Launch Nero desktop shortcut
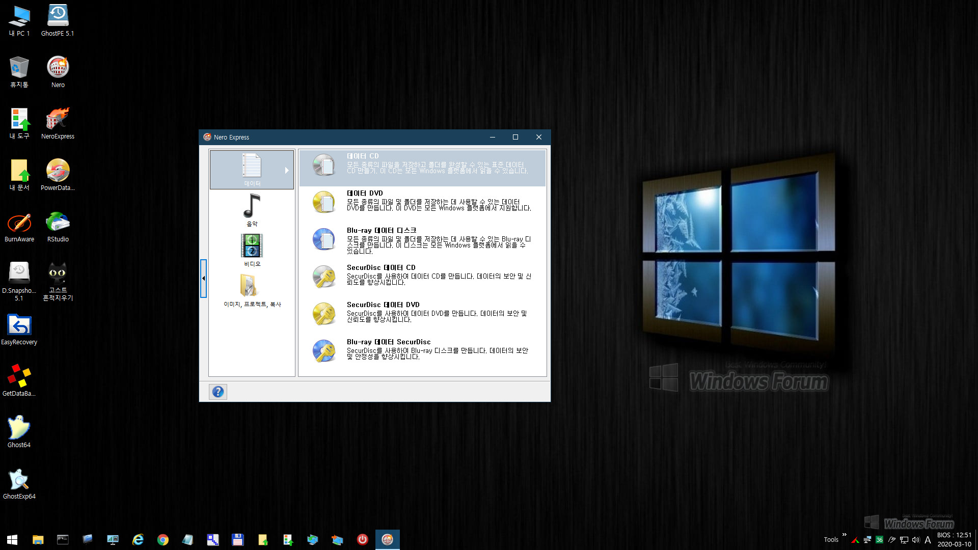The width and height of the screenshot is (978, 550). (x=58, y=73)
